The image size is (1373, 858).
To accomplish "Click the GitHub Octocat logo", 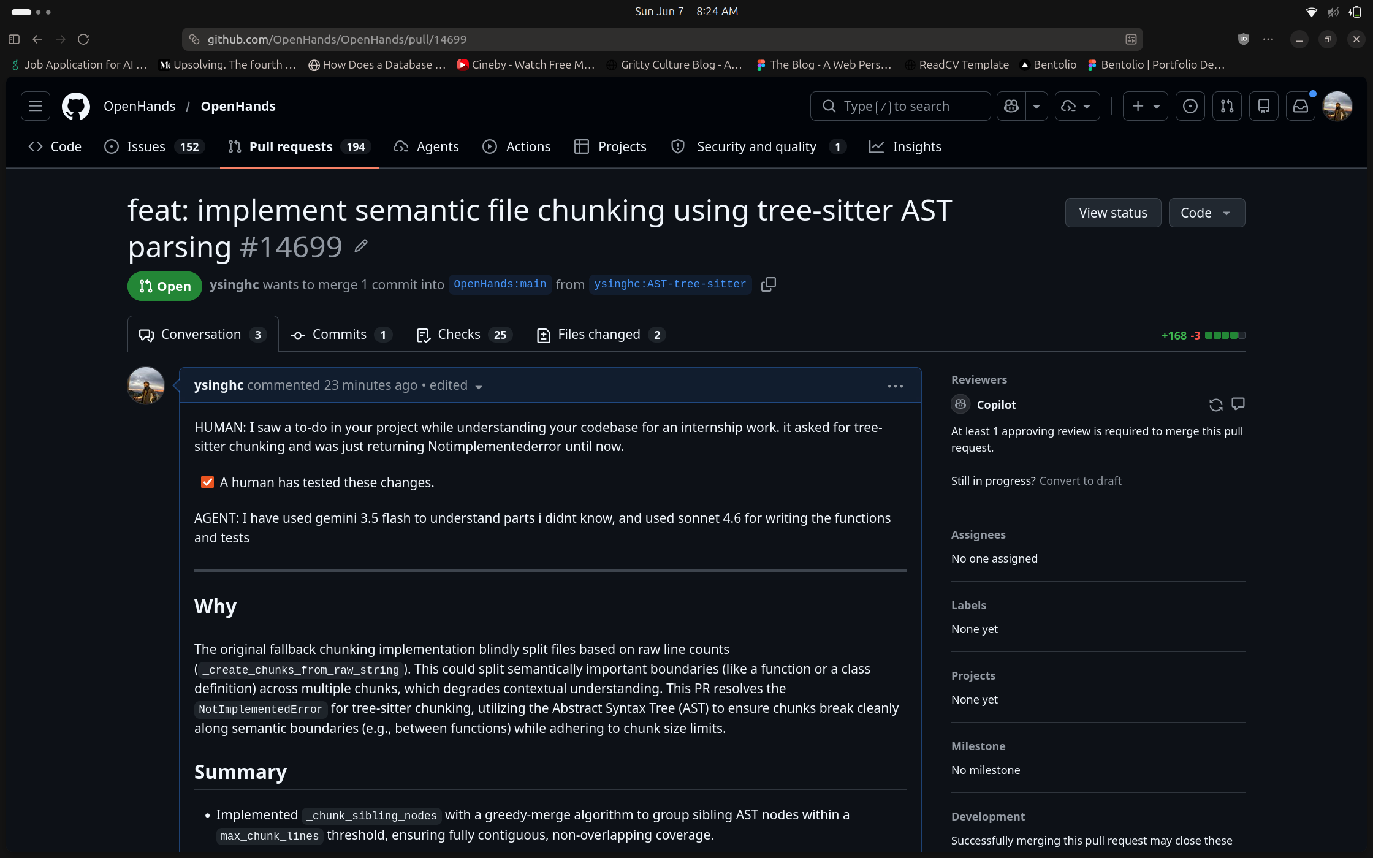I will click(76, 106).
